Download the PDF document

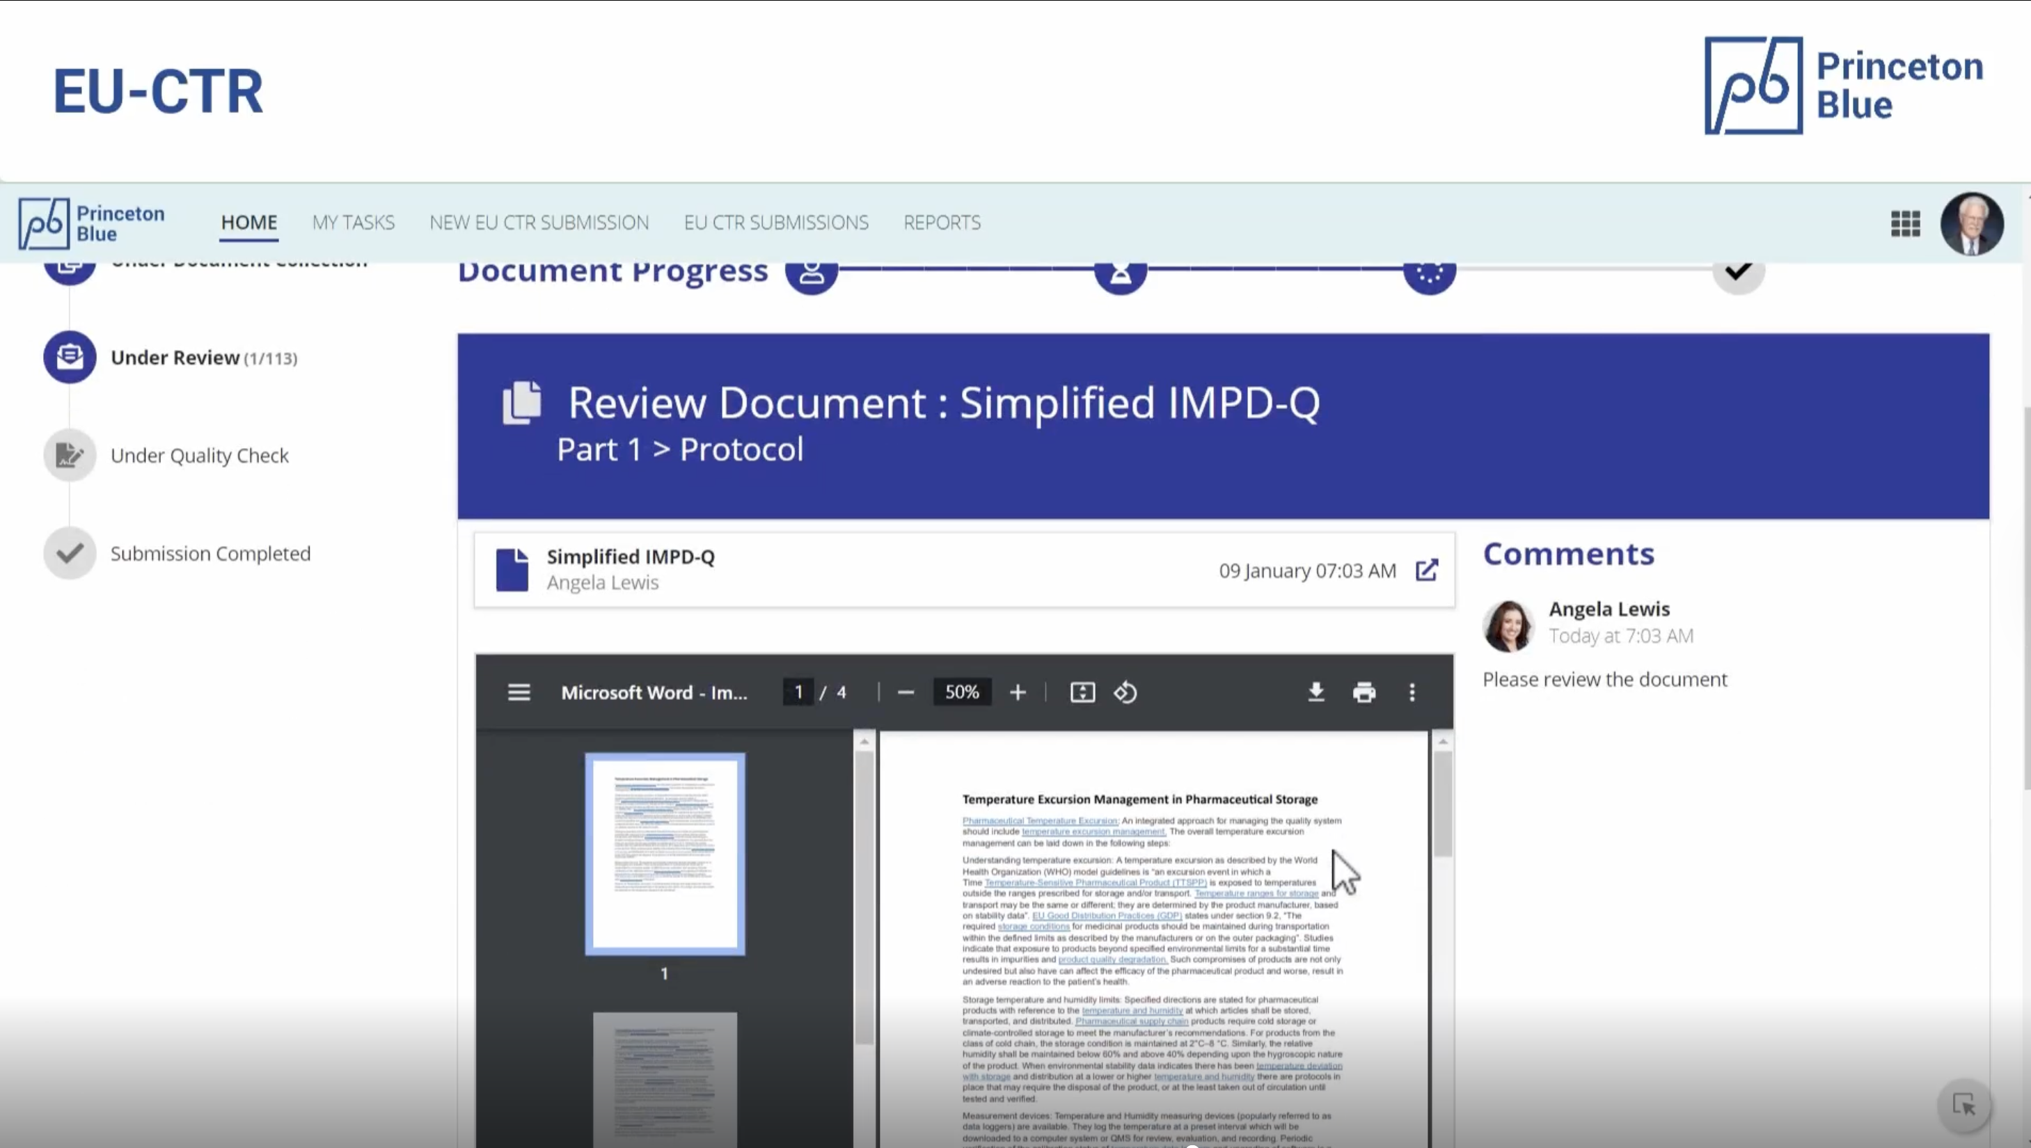point(1315,692)
